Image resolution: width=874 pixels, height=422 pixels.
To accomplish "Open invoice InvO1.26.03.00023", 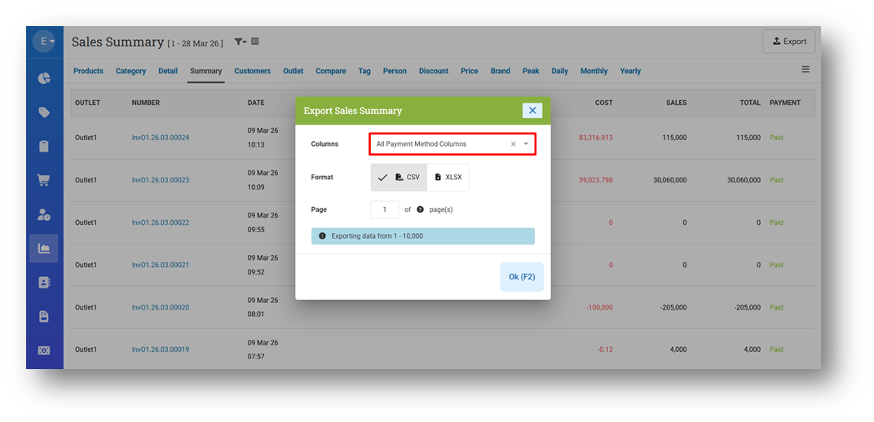I will click(161, 180).
